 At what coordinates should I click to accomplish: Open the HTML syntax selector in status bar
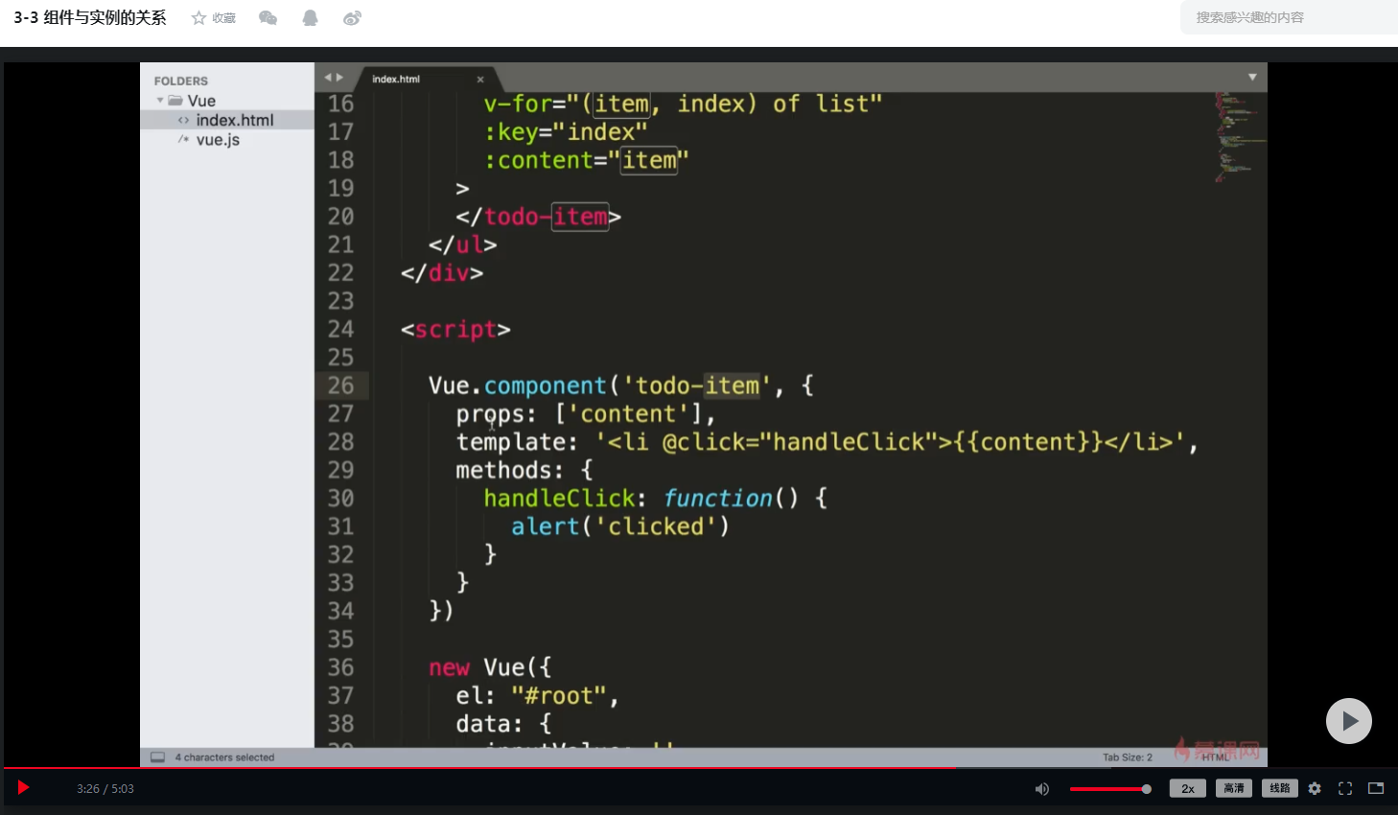[x=1216, y=757]
